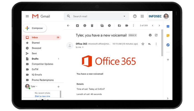Expand recipient details next to 'to me'

click(x=83, y=47)
